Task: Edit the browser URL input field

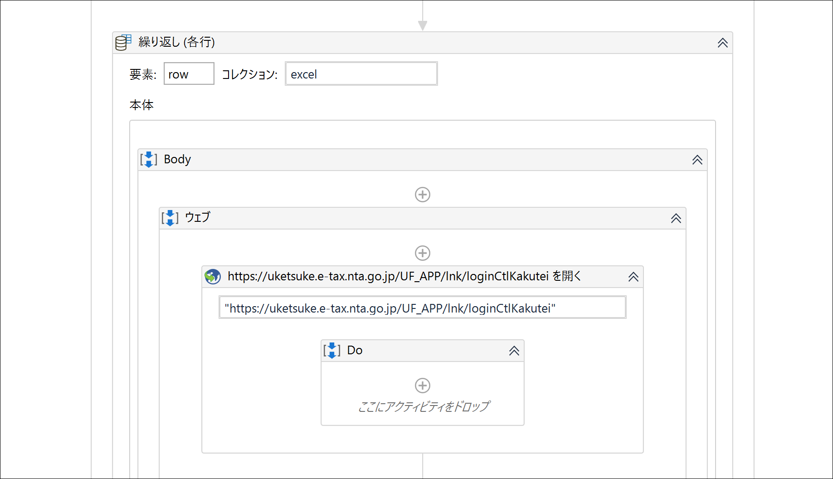Action: [423, 308]
